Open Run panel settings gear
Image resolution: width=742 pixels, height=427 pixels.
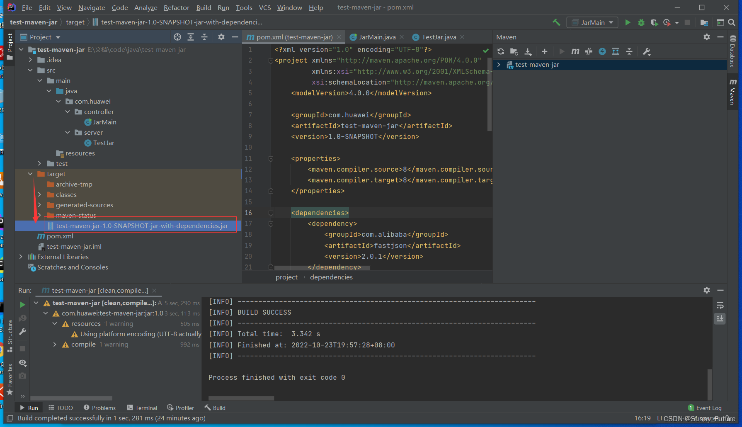coord(707,290)
